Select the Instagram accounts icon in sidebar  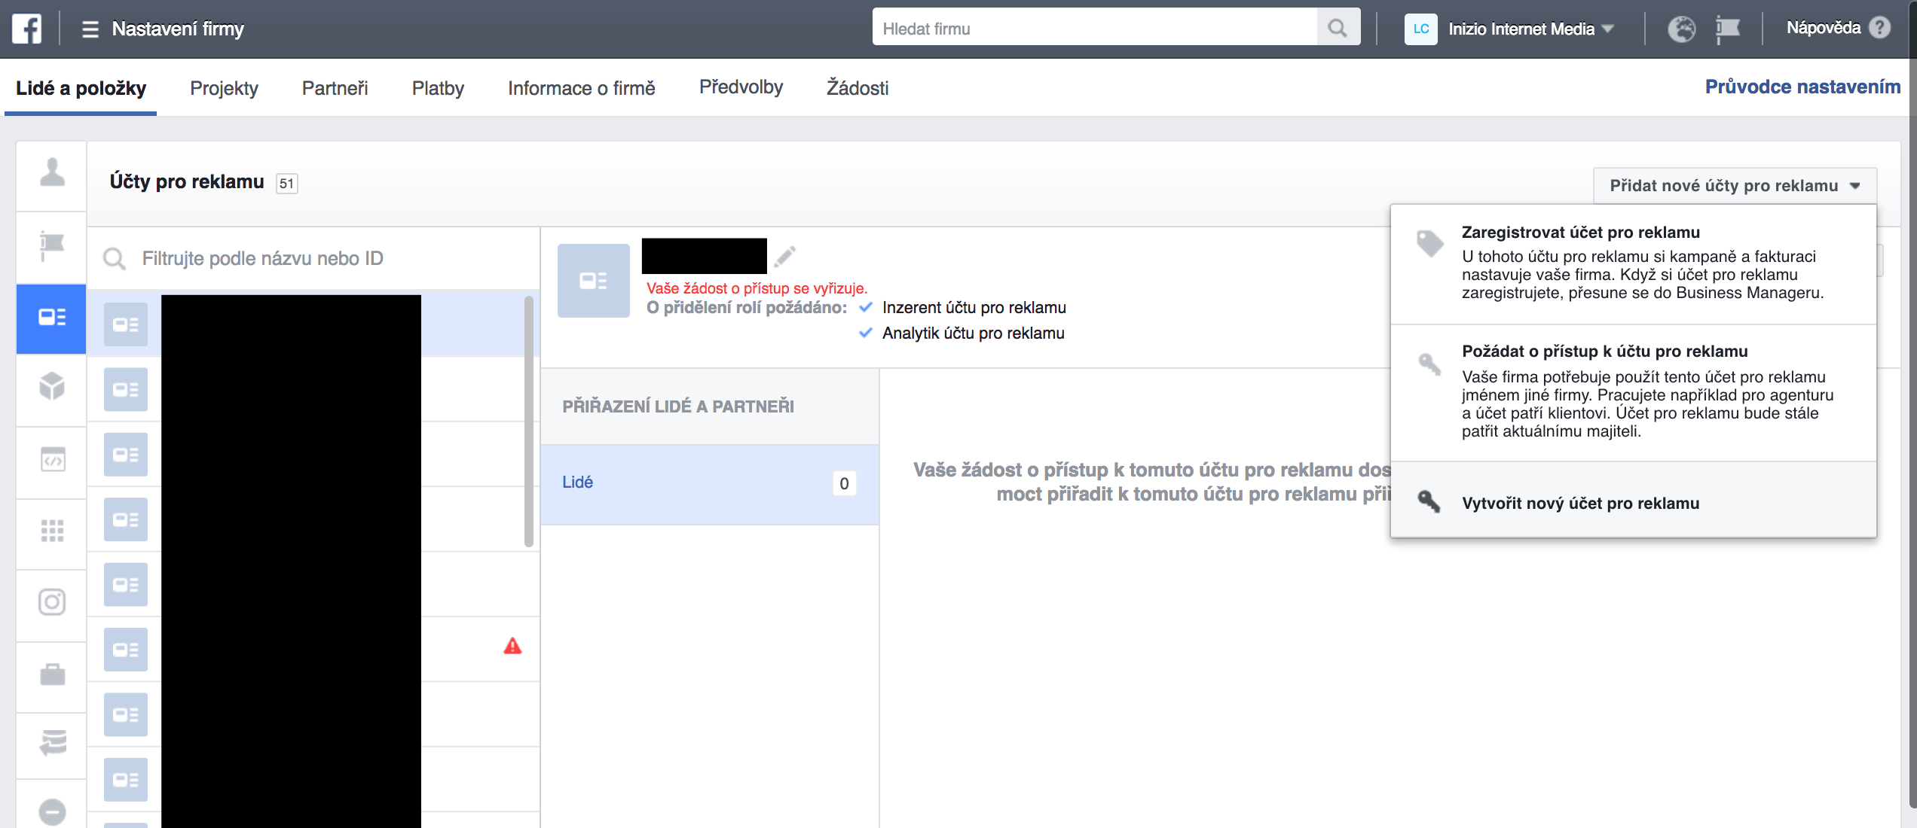52,601
